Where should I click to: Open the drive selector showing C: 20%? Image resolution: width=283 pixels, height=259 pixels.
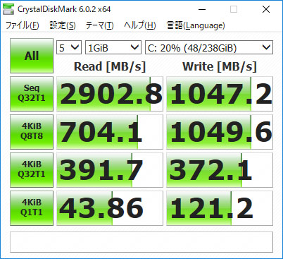pyautogui.click(x=209, y=48)
